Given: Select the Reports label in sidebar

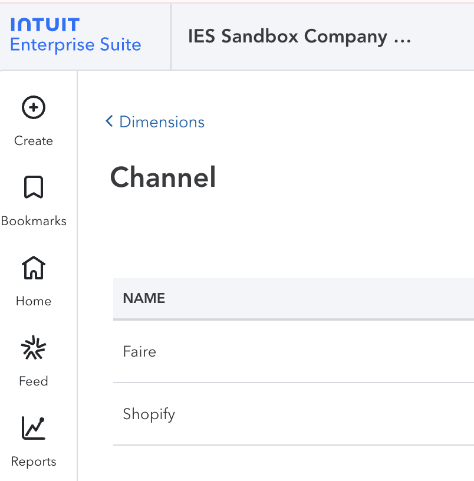Looking at the screenshot, I should pos(34,462).
